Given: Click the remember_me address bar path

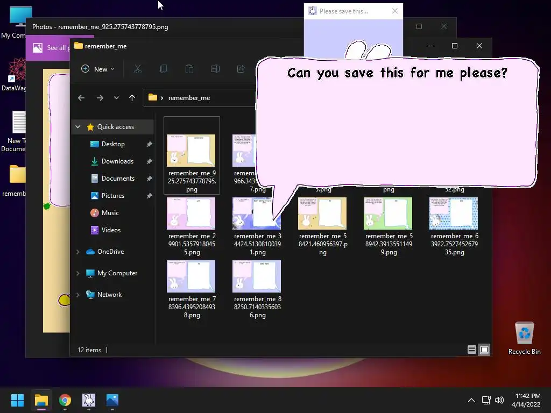Looking at the screenshot, I should pos(189,98).
